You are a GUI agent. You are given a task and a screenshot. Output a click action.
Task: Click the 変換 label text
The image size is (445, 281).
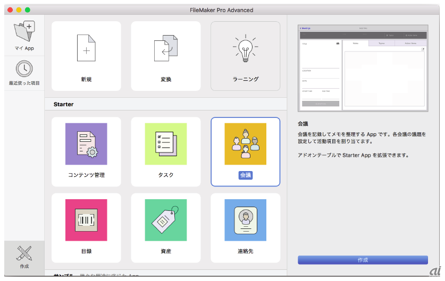(166, 79)
